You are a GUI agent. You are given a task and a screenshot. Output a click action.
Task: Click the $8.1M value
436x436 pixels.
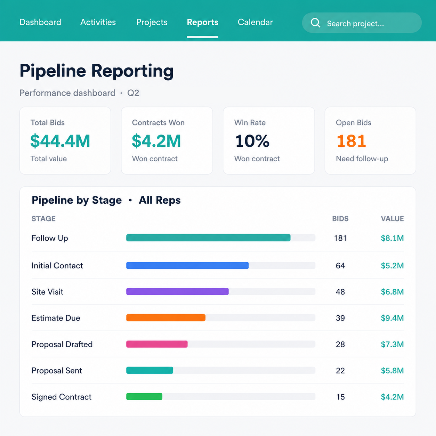392,238
